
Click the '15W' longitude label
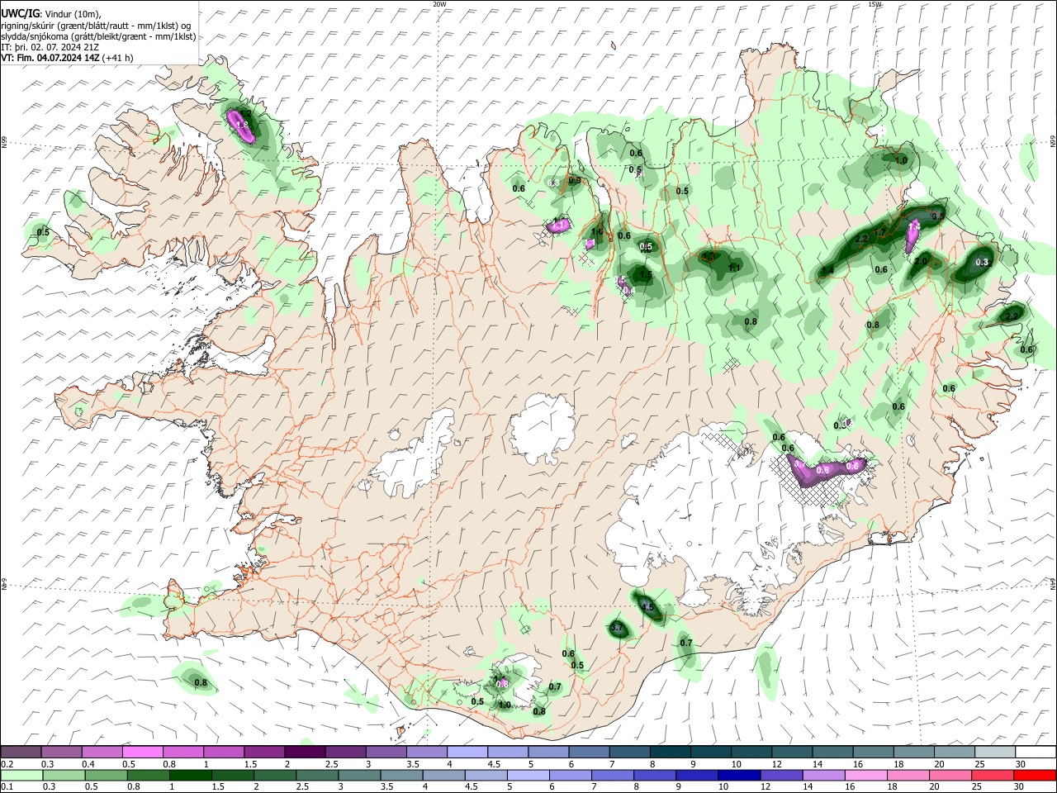point(875,4)
